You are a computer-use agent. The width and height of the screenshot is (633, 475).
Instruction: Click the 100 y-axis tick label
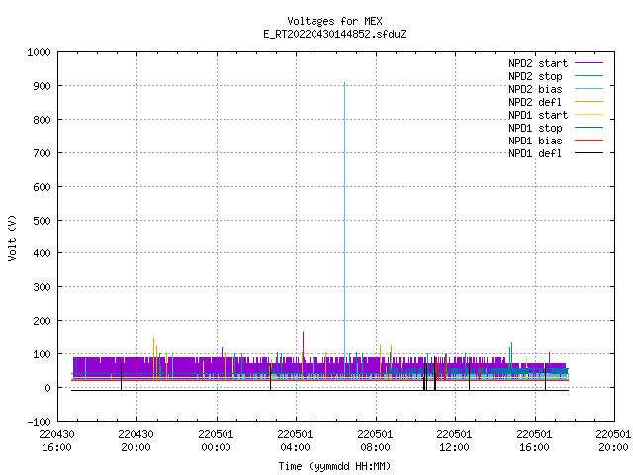[42, 354]
